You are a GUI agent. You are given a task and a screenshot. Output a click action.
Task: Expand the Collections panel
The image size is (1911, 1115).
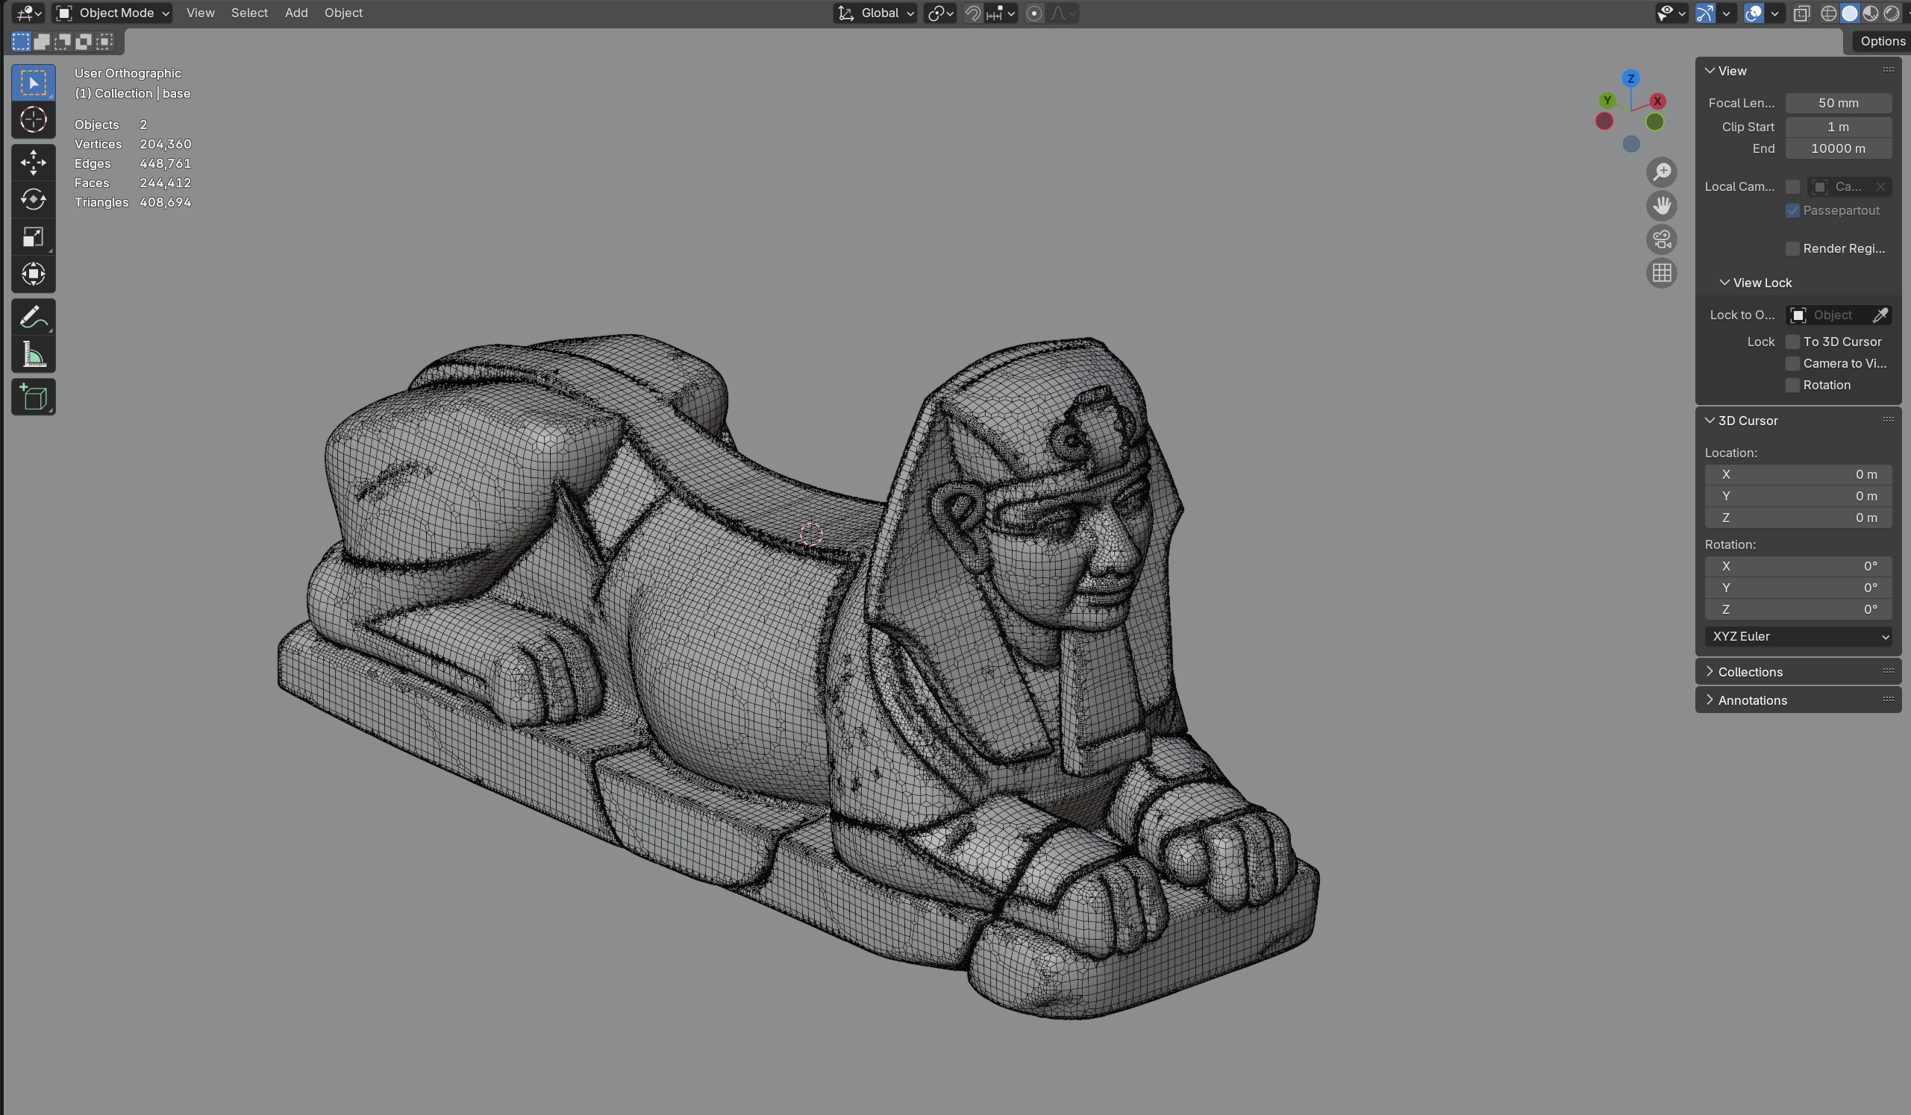coord(1750,671)
